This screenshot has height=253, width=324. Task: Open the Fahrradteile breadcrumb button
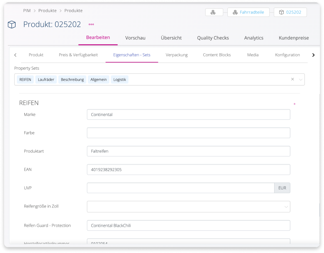pyautogui.click(x=248, y=12)
